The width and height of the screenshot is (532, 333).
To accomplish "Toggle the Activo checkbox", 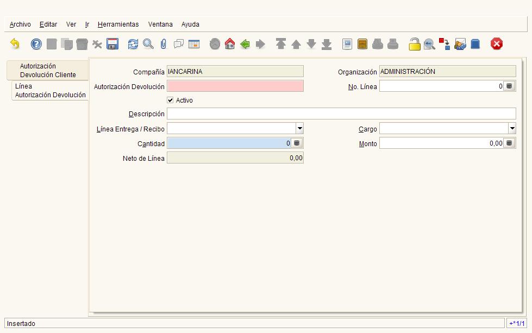I will coord(170,100).
